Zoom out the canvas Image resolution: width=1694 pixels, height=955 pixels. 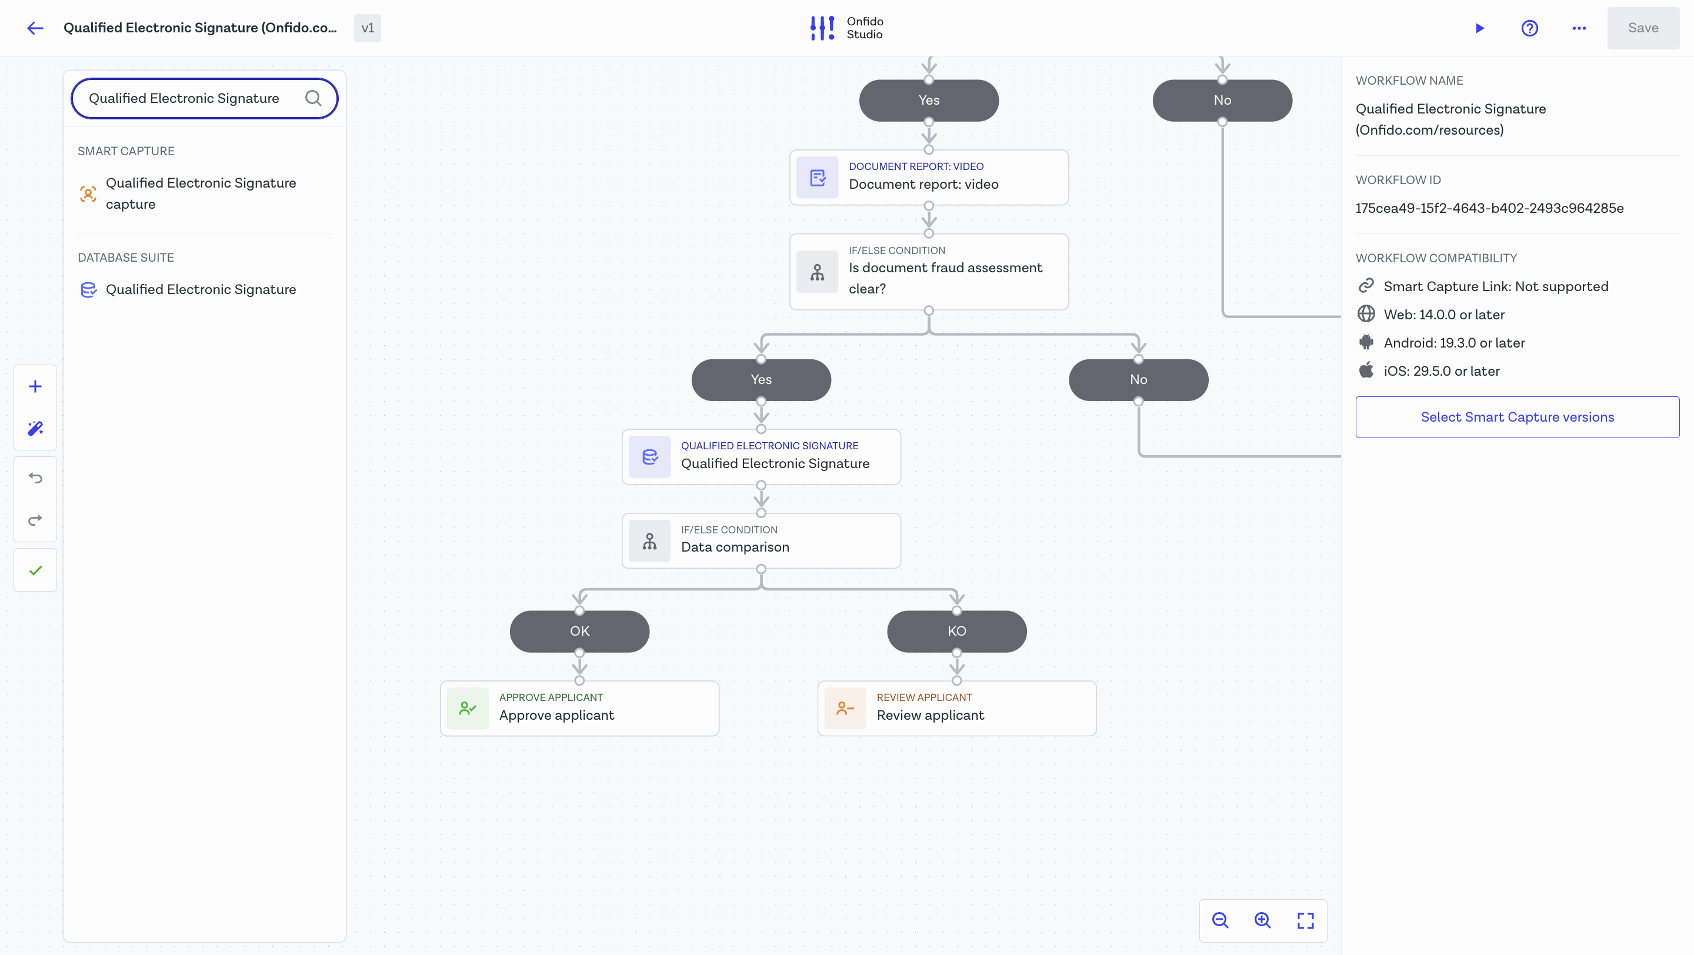point(1220,920)
